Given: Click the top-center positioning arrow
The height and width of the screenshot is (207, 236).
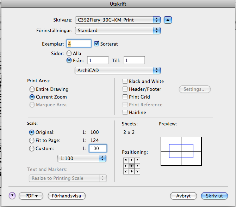Looking at the screenshot, I should click(x=131, y=160).
